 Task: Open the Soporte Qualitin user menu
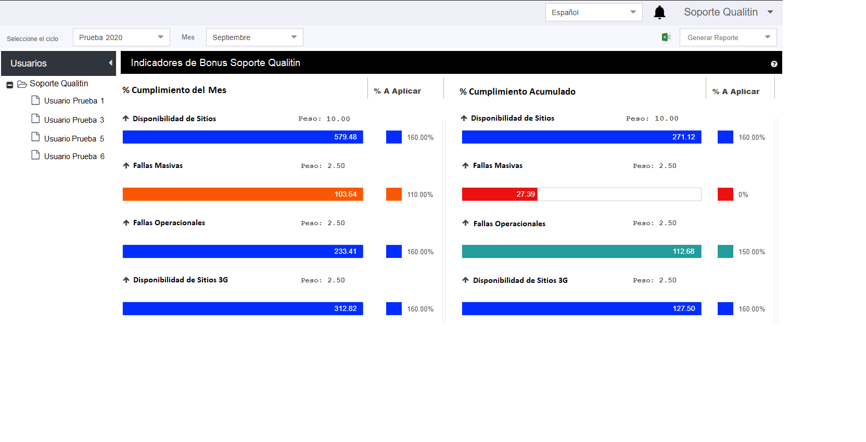728,12
